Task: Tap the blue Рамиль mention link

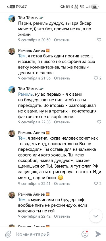Action: click(25, 94)
